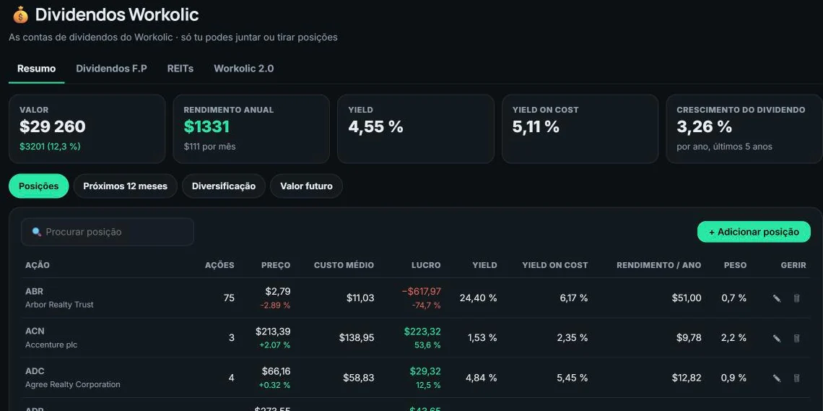This screenshot has height=411, width=823.
Task: Edit the ADC position with pencil icon
Action: (777, 378)
